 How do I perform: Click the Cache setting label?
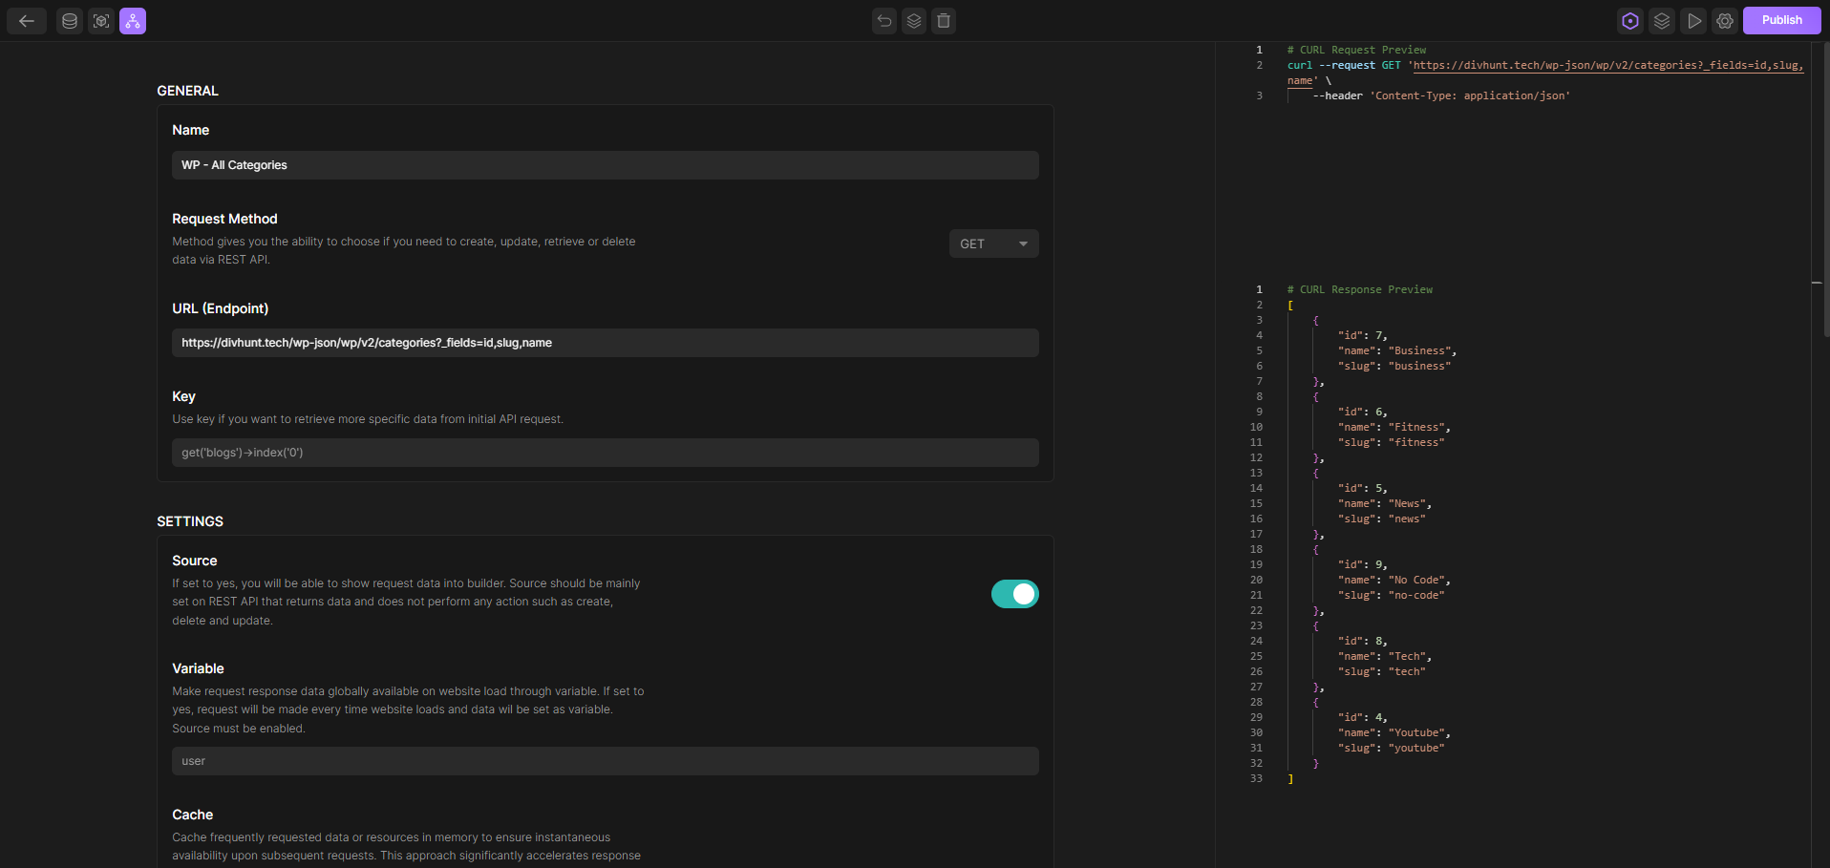(x=192, y=815)
